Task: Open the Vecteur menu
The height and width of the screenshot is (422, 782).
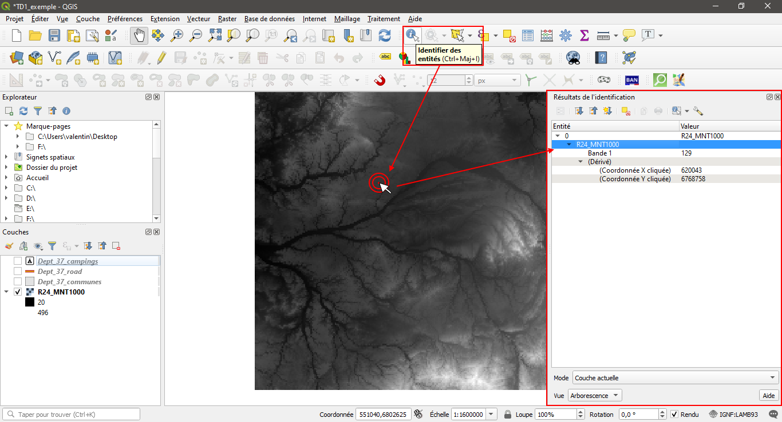Action: pos(198,19)
